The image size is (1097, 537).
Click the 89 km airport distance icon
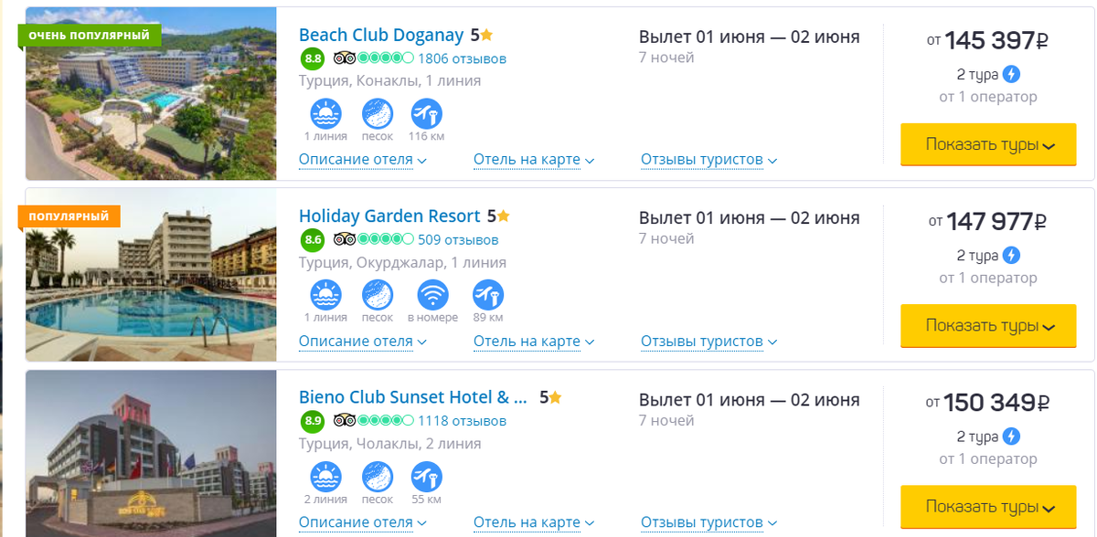(x=488, y=295)
